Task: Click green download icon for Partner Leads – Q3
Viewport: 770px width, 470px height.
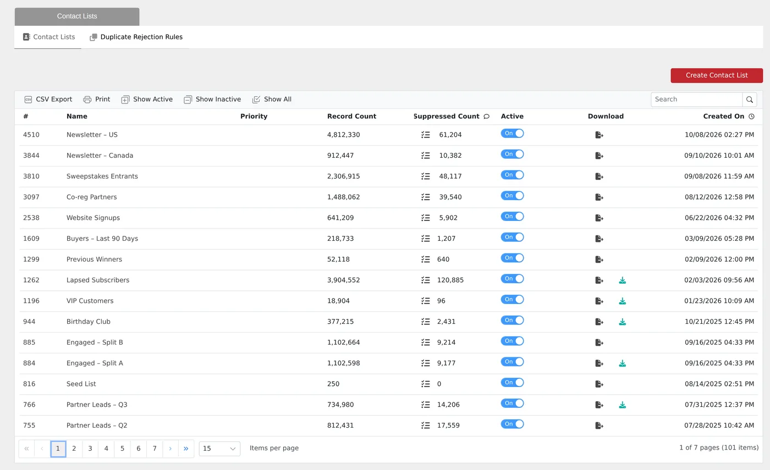Action: (622, 405)
